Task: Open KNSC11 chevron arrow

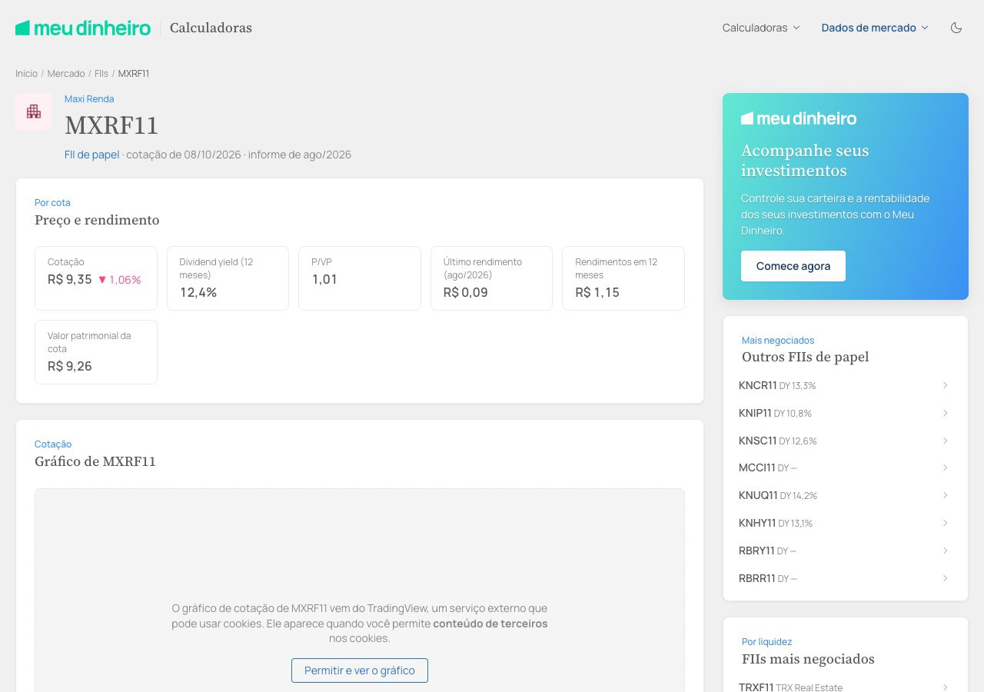Action: [945, 441]
